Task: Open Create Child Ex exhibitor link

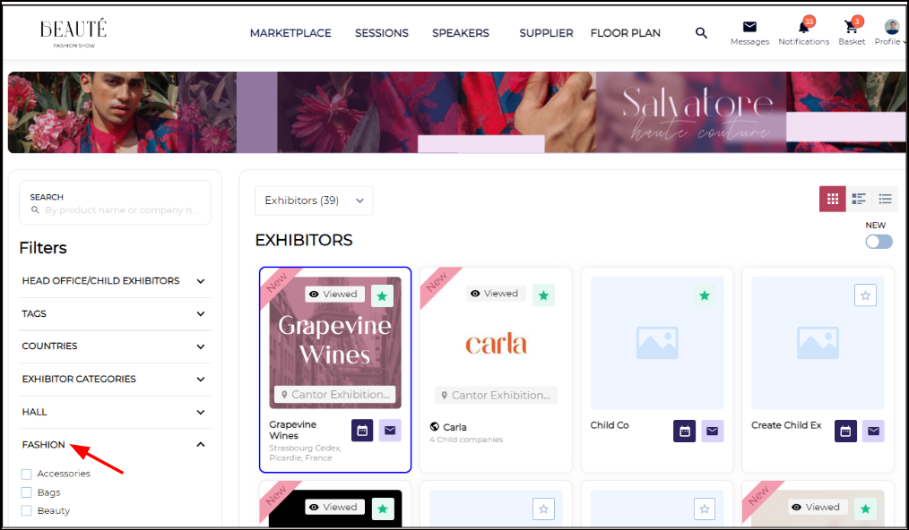Action: tap(786, 425)
